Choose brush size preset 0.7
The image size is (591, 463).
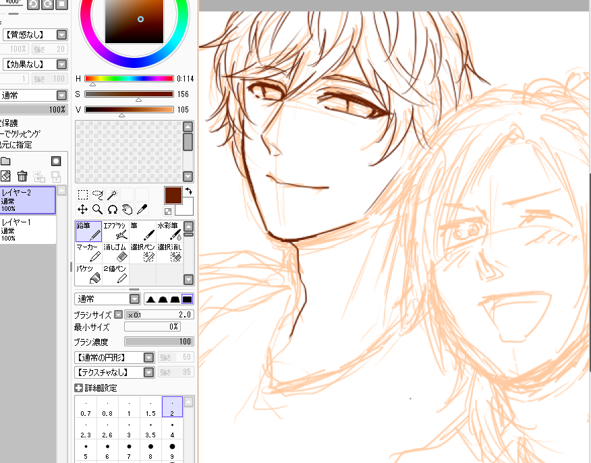pyautogui.click(x=86, y=407)
